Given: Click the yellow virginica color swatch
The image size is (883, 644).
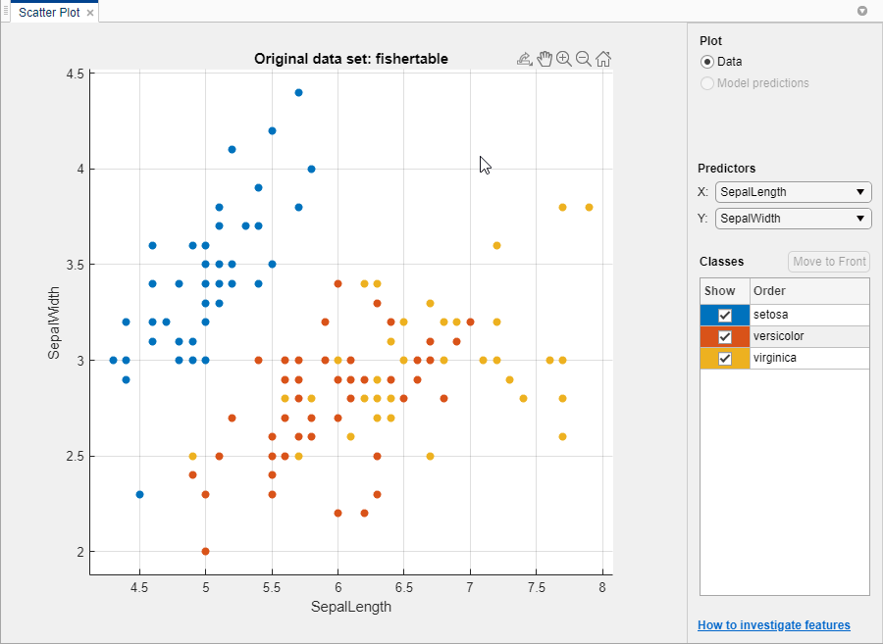Looking at the screenshot, I should pos(708,358).
